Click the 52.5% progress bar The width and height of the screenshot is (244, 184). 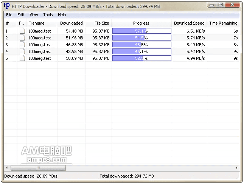pyautogui.click(x=142, y=58)
